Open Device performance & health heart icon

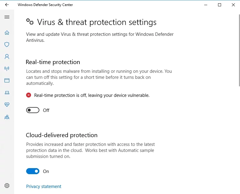click(7, 105)
